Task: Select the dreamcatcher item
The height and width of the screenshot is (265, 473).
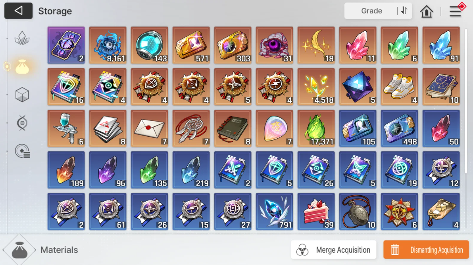Action: click(x=191, y=128)
